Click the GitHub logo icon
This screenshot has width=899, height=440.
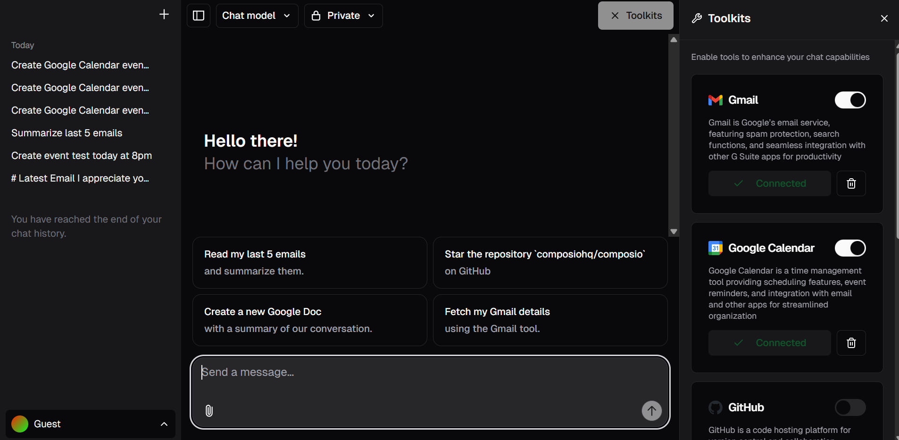click(715, 407)
